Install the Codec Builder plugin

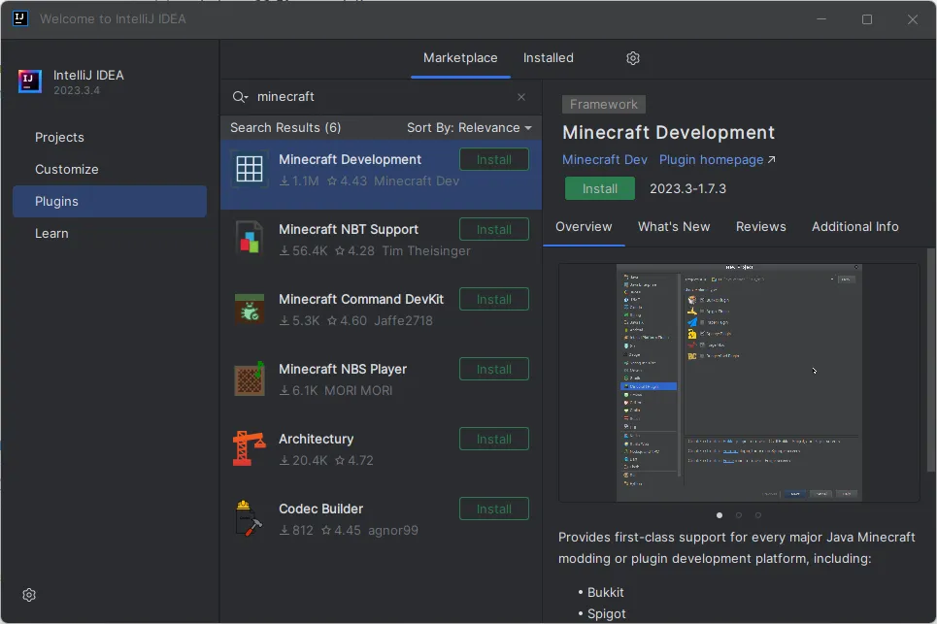(x=493, y=509)
